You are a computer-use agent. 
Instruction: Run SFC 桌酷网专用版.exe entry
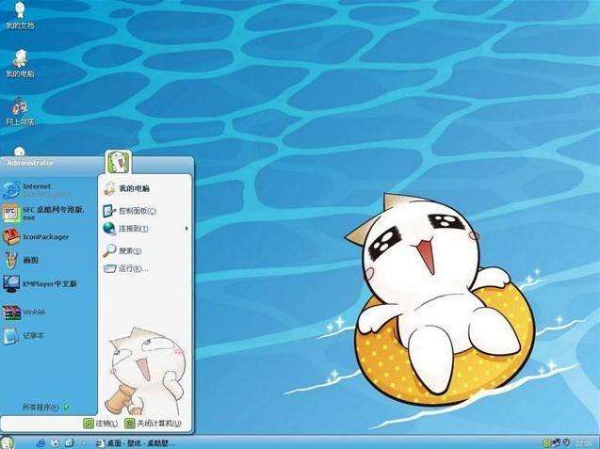(53, 212)
